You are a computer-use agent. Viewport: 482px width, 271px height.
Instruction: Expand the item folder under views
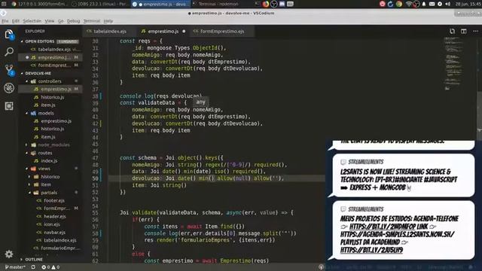point(29,184)
